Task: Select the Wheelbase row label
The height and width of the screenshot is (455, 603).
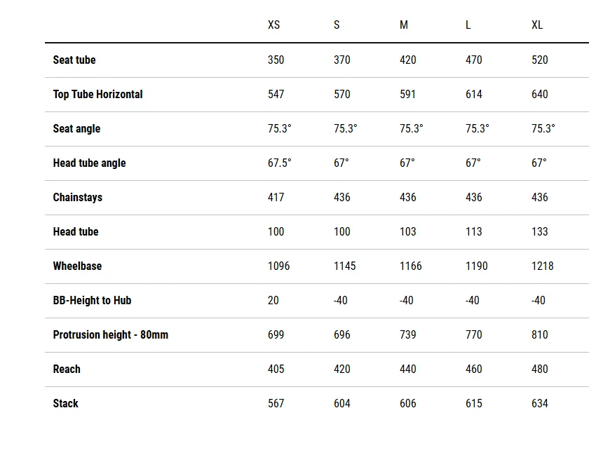Action: pyautogui.click(x=77, y=266)
